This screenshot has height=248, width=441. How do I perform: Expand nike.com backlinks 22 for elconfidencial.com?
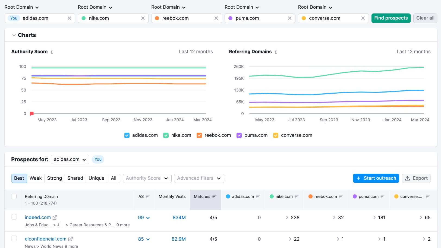click(294, 239)
